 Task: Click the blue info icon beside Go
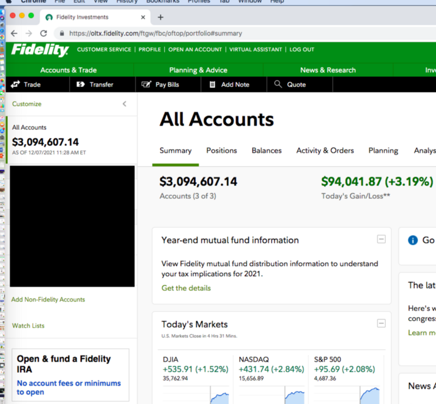coord(413,240)
